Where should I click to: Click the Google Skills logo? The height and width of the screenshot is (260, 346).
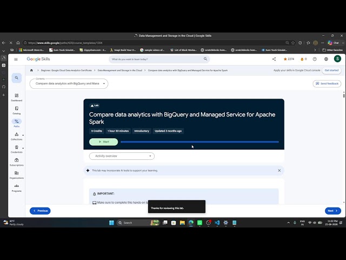tap(38, 59)
